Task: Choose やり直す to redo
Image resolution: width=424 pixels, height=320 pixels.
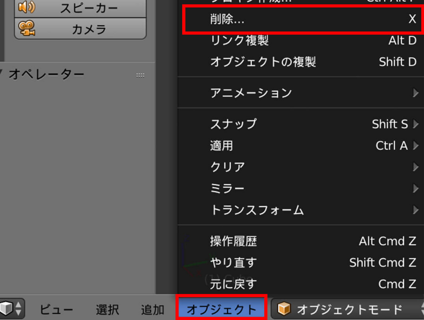Action: point(301,263)
